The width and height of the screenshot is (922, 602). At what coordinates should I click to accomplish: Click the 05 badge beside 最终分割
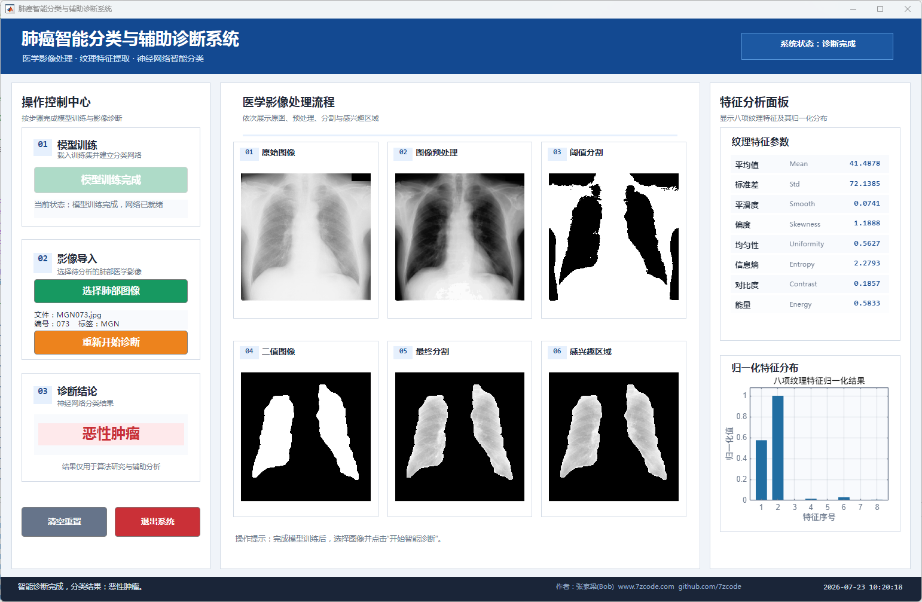pos(403,352)
